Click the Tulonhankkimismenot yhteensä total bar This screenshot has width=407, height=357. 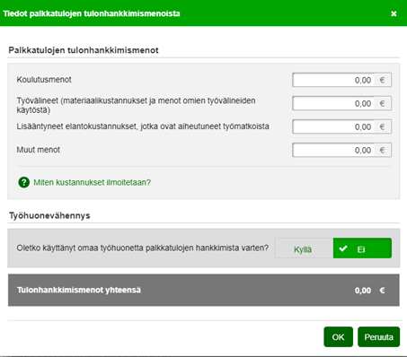[x=204, y=290]
